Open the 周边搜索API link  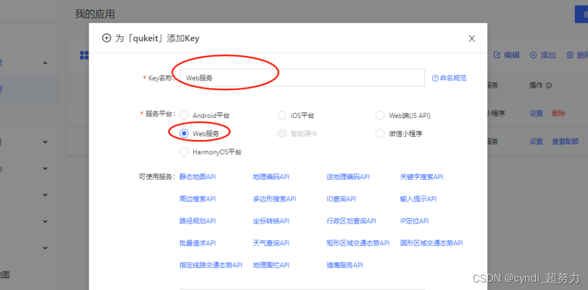click(x=198, y=199)
